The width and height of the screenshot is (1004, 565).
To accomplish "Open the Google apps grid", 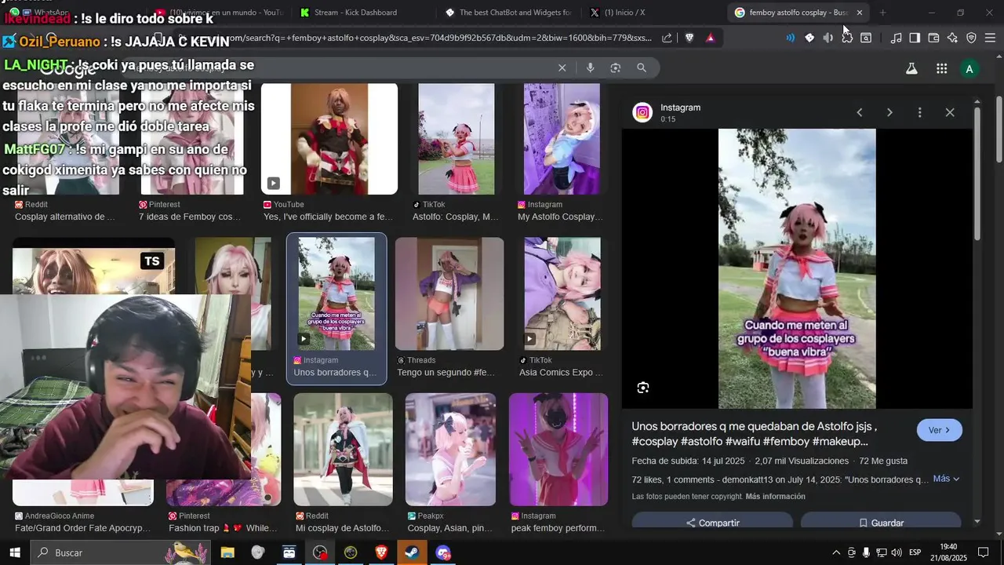I will pos(941,69).
